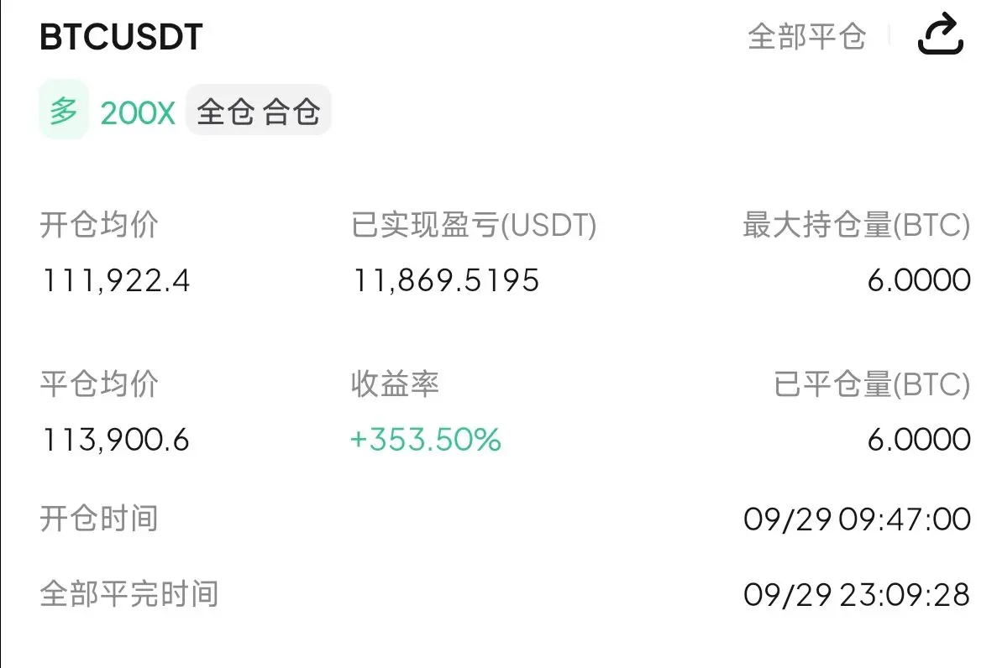Tap the 已平仓量(BTC) label

tap(872, 384)
